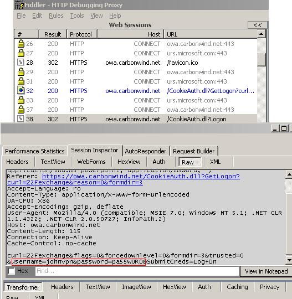The image size is (292, 299).
Task: Focus the Find... search field
Action: (137, 271)
